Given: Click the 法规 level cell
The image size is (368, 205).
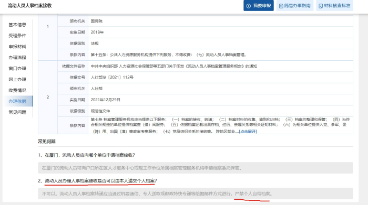Looking at the screenshot, I should [220, 44].
